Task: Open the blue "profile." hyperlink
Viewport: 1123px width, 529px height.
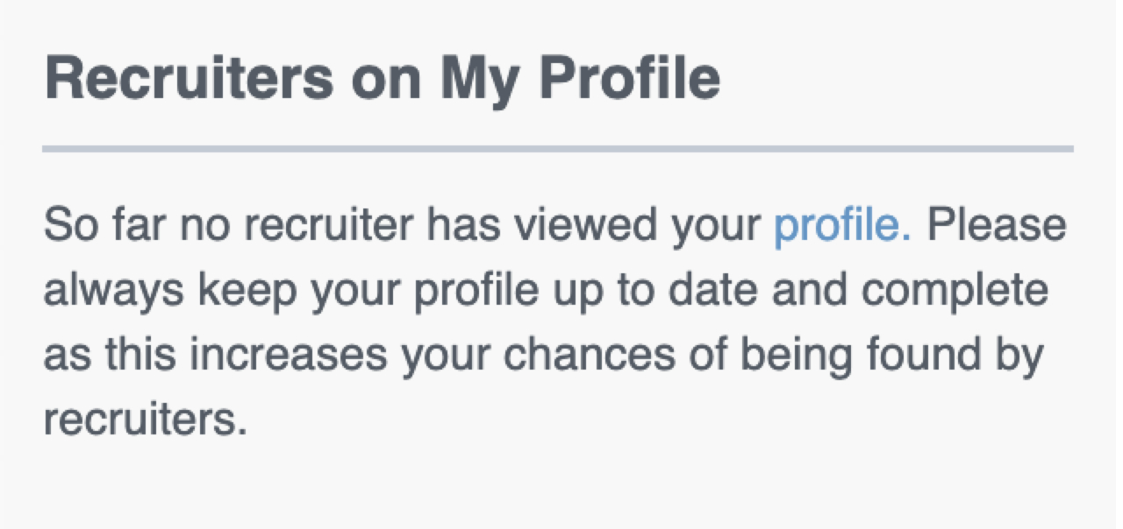Action: [841, 226]
